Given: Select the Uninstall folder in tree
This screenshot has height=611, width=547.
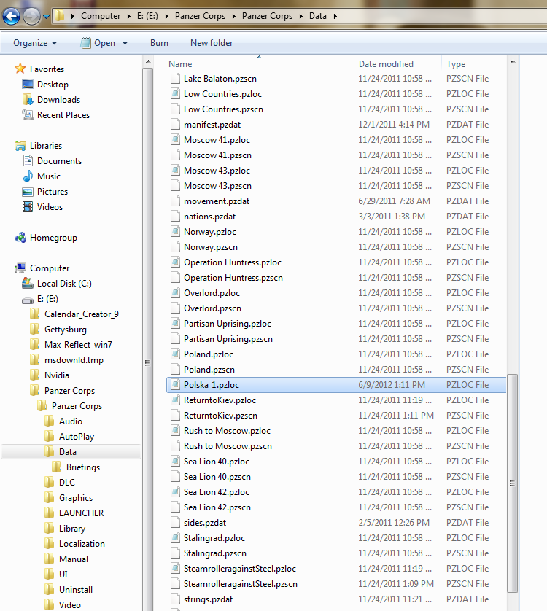Looking at the screenshot, I should coord(76,590).
